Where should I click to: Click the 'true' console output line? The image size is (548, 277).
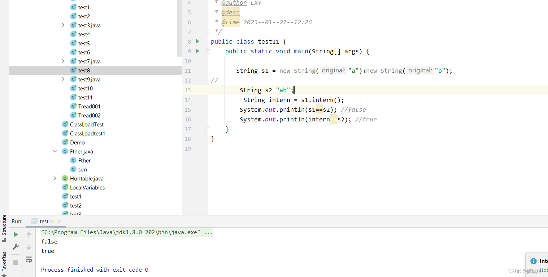pos(48,251)
